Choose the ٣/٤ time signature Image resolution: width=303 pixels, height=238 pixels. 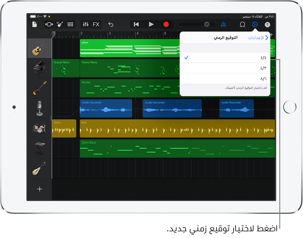(x=224, y=68)
